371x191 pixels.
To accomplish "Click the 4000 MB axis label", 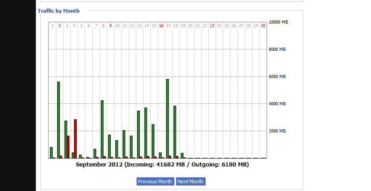I will tap(277, 103).
